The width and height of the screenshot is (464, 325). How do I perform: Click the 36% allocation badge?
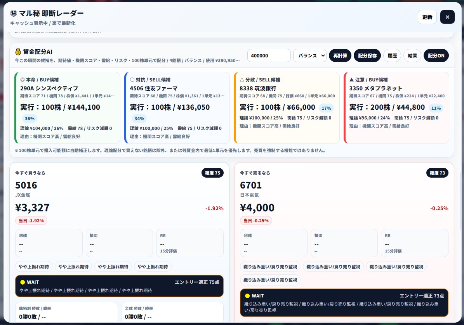coord(30,118)
